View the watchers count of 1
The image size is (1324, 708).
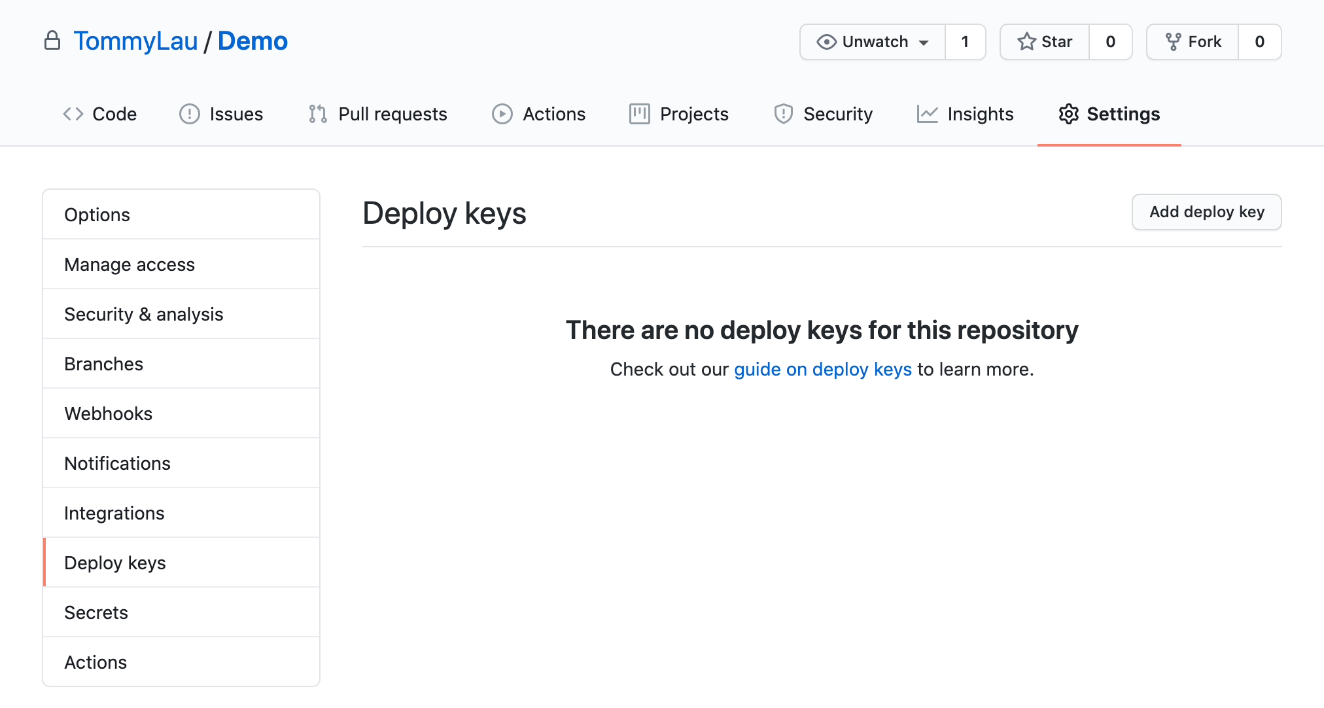click(x=965, y=42)
